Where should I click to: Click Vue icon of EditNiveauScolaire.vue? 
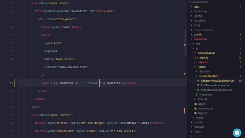click(198, 85)
